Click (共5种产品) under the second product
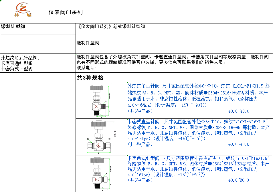 [x=140, y=144]
